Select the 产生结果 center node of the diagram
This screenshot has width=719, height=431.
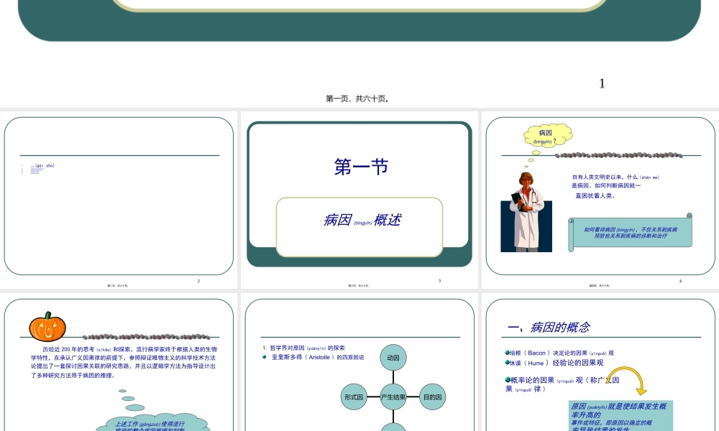(x=393, y=396)
